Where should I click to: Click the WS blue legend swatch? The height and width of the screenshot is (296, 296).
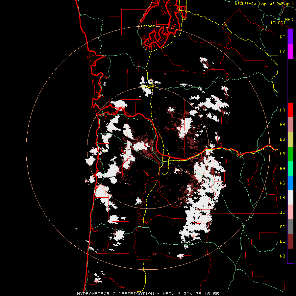tap(290, 183)
